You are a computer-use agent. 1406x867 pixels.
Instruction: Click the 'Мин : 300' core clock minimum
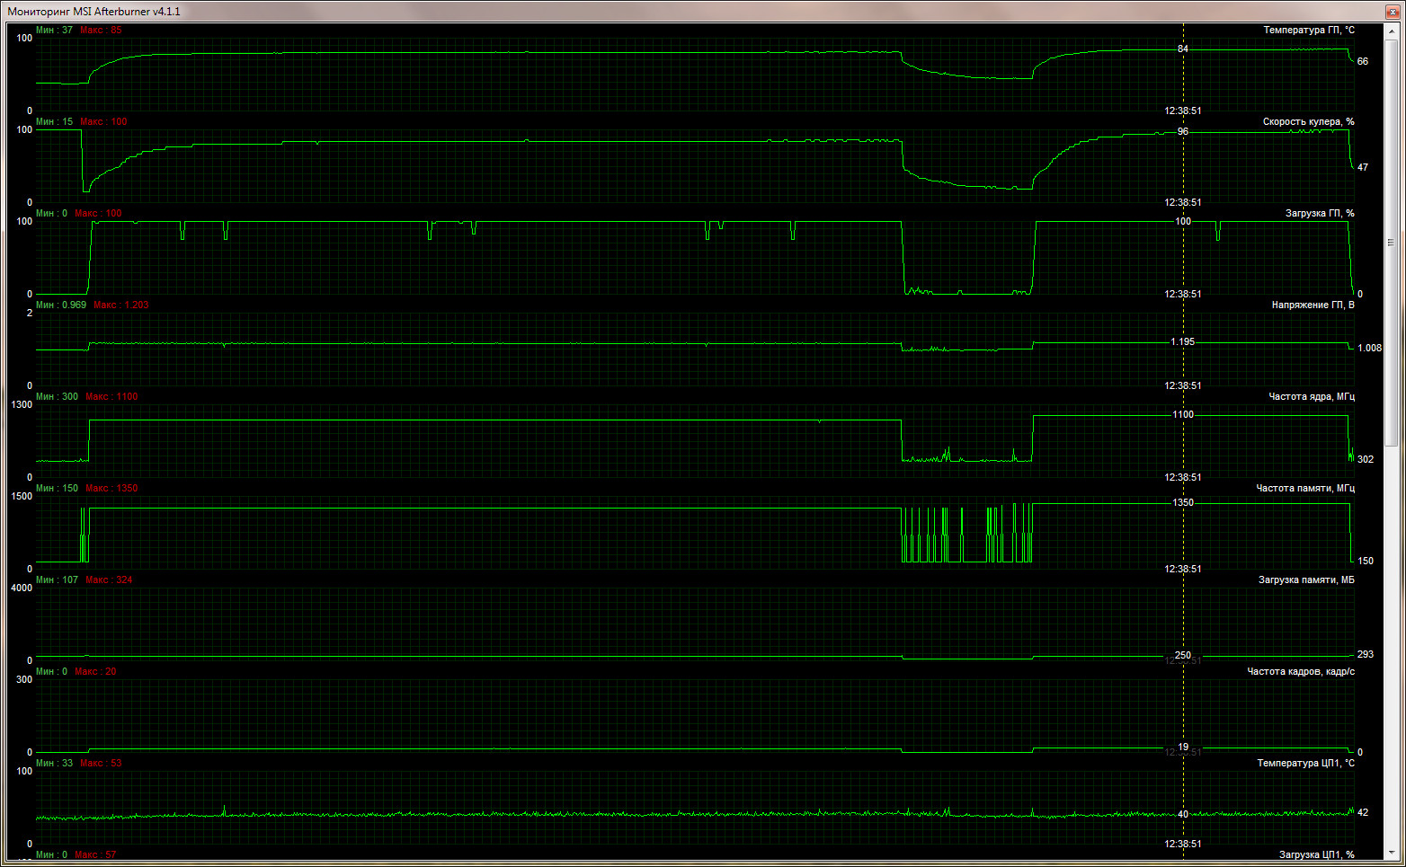(x=58, y=397)
